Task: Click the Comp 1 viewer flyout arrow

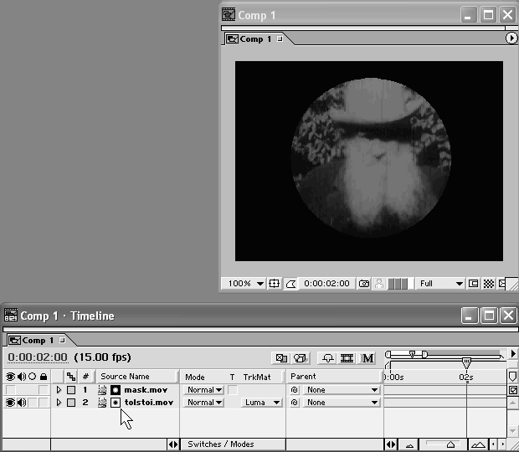Action: click(511, 39)
